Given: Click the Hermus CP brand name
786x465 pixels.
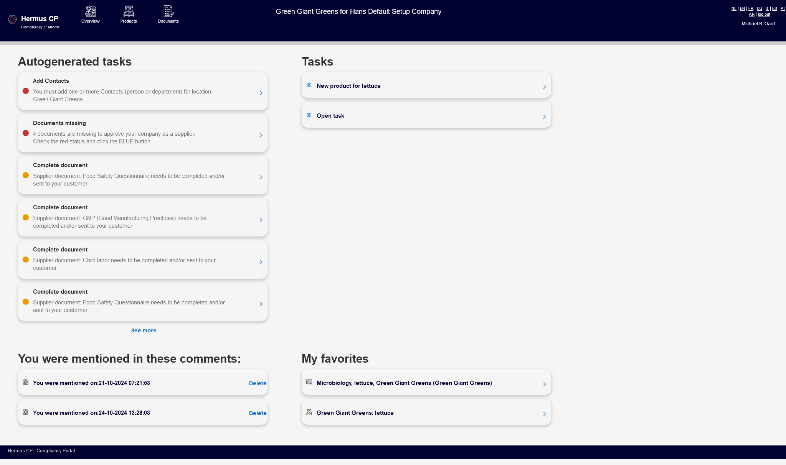Looking at the screenshot, I should (40, 19).
